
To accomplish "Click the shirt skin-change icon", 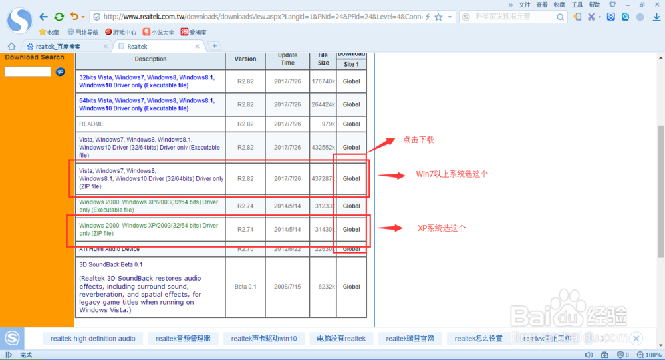I will pos(612,5).
